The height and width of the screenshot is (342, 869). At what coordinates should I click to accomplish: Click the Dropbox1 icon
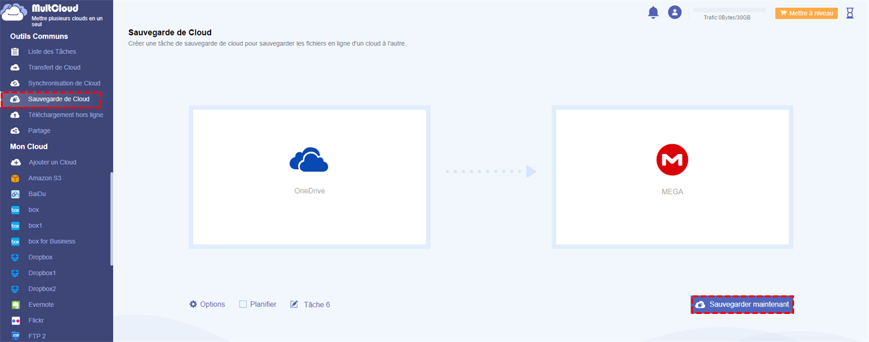point(15,273)
